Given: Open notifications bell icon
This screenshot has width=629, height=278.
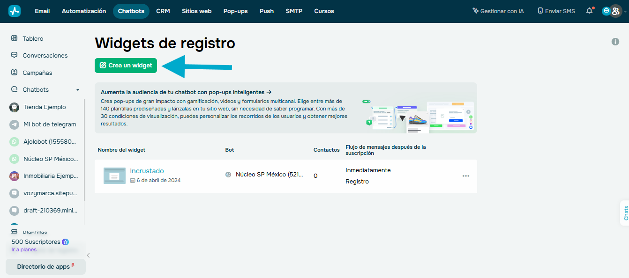Looking at the screenshot, I should [590, 11].
